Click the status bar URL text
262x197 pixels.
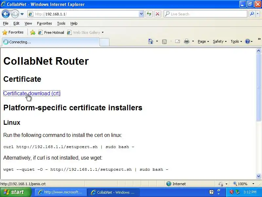pyautogui.click(x=23, y=184)
